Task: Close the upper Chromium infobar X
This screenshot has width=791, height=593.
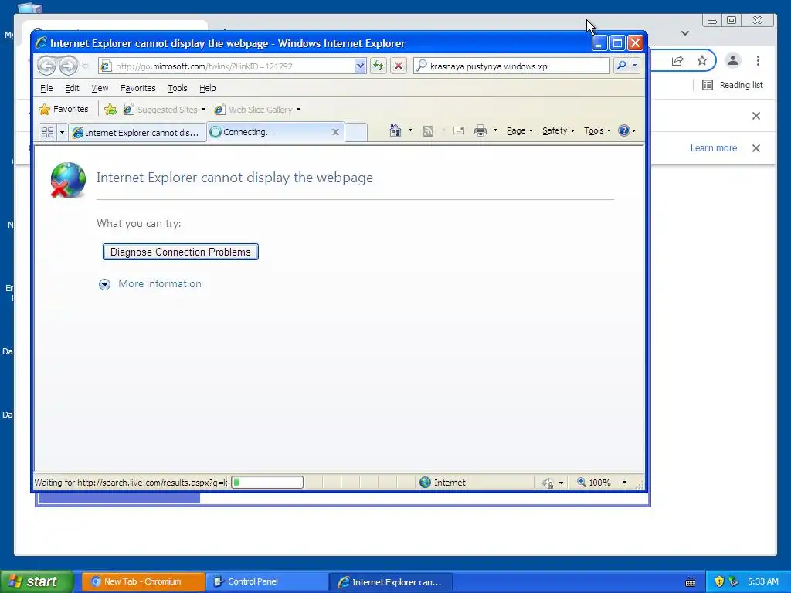Action: (x=756, y=116)
